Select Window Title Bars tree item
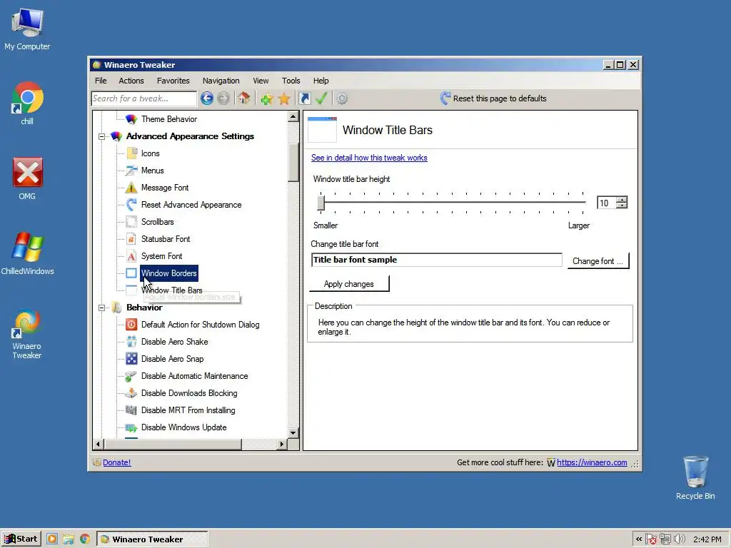Screen dimensions: 731x548 (171, 290)
